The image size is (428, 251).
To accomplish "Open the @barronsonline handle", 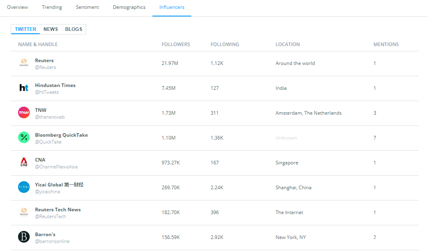I will tap(53, 241).
